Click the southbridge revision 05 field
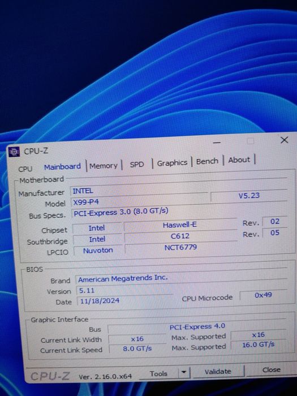 (x=274, y=233)
